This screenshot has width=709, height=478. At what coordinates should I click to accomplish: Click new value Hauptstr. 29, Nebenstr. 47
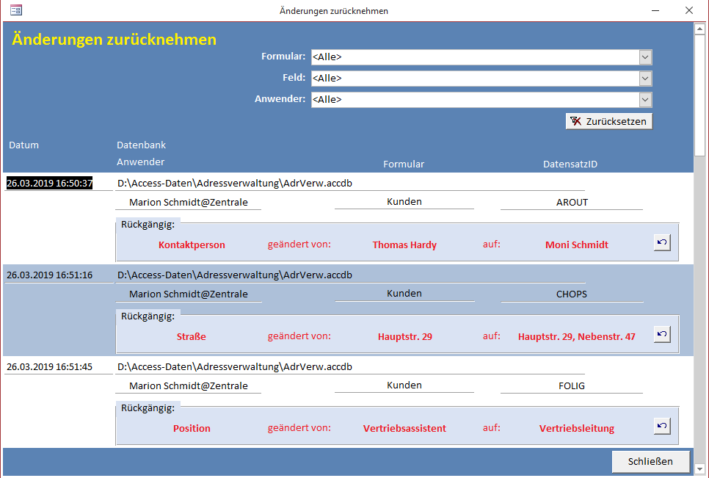point(577,336)
